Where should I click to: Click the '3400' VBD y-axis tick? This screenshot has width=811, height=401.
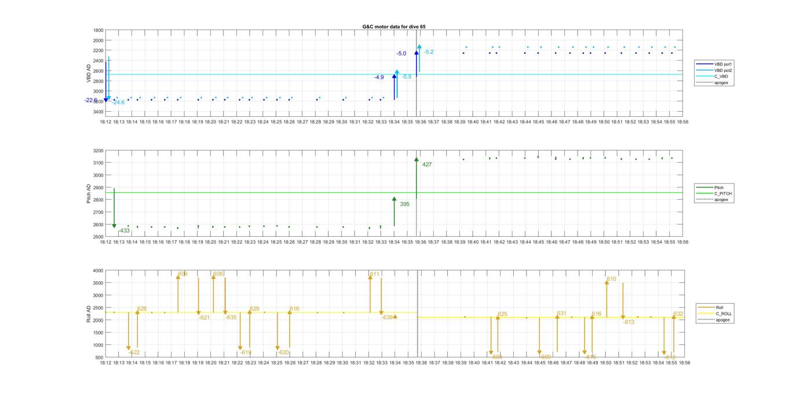point(98,111)
